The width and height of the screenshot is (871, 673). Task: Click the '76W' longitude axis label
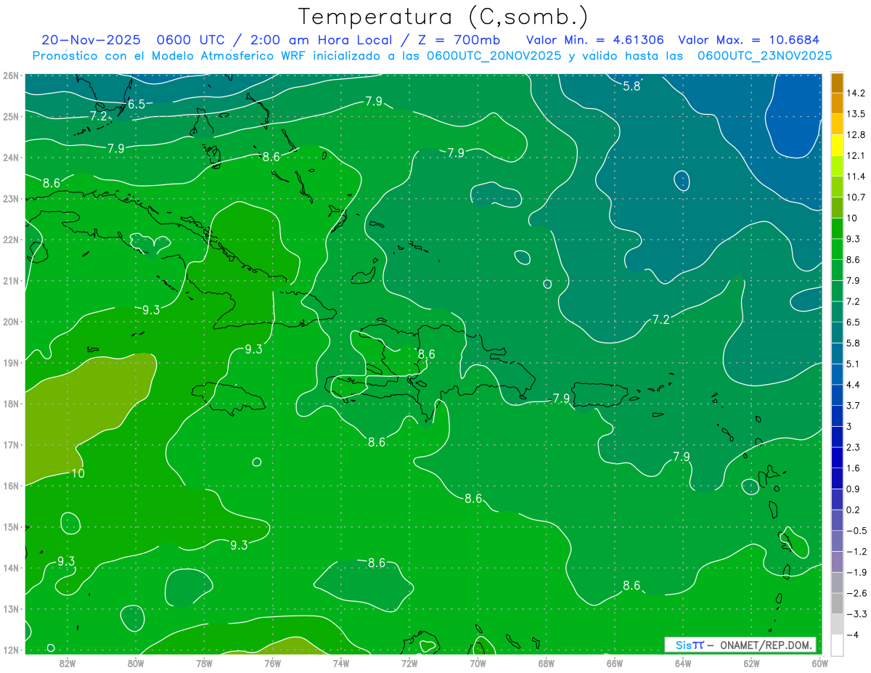point(272,662)
